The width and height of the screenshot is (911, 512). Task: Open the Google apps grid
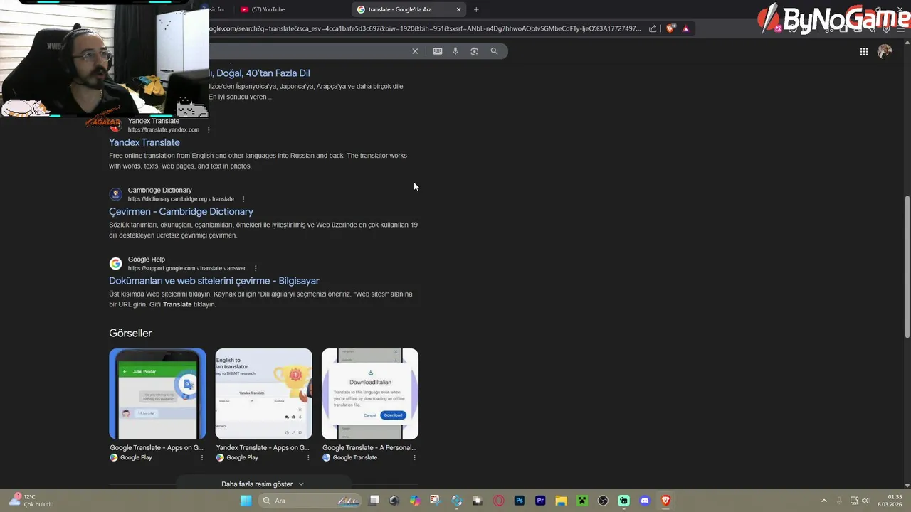click(863, 51)
